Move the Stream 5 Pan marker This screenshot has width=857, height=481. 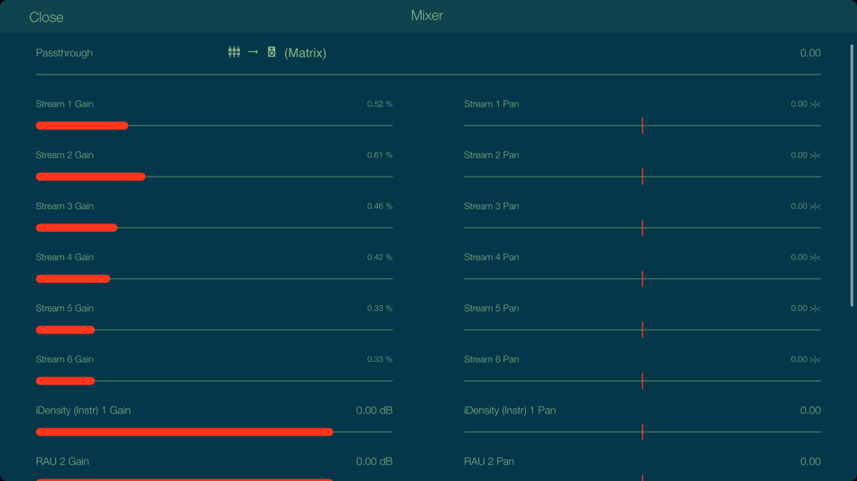tap(642, 330)
